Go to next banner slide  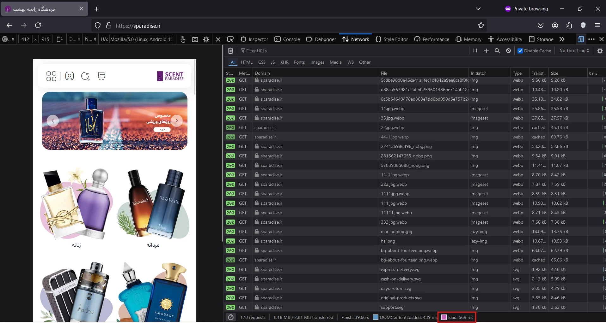177,120
